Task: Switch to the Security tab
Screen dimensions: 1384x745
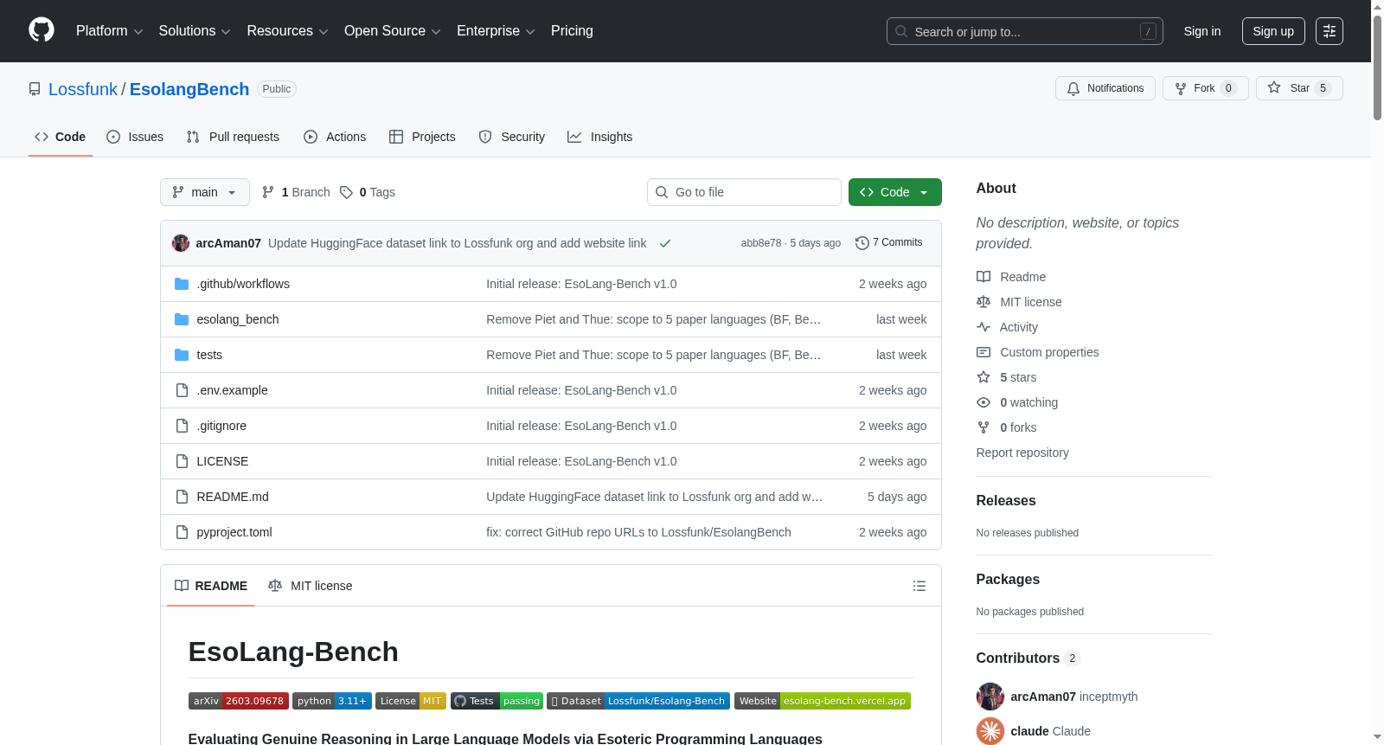Action: click(x=512, y=137)
